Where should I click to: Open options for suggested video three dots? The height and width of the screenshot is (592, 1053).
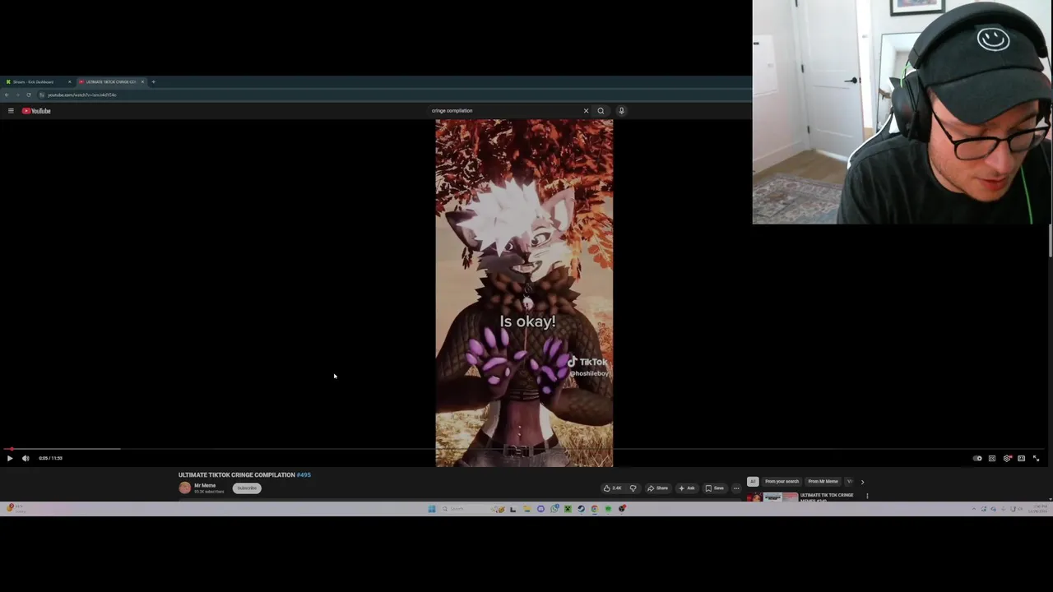(866, 496)
